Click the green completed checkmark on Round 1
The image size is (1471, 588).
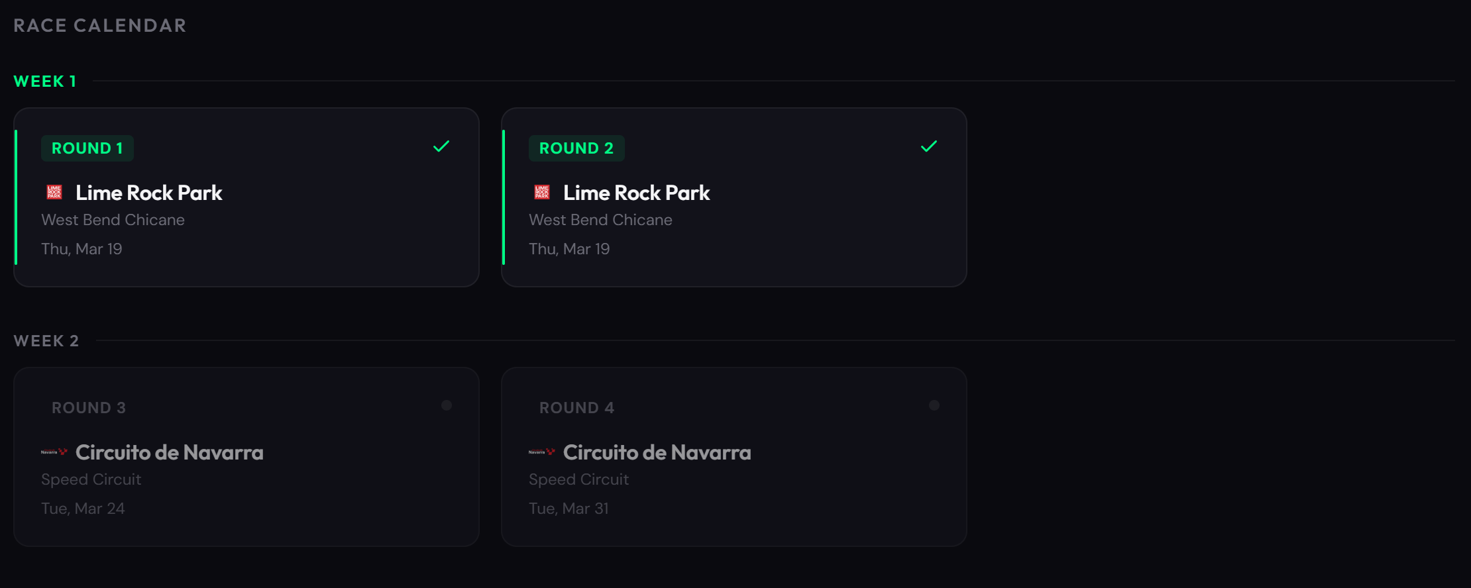point(441,146)
